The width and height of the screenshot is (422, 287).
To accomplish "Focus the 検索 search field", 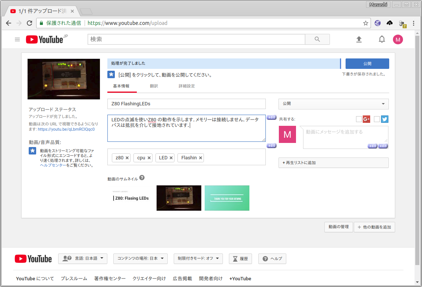I will click(196, 39).
